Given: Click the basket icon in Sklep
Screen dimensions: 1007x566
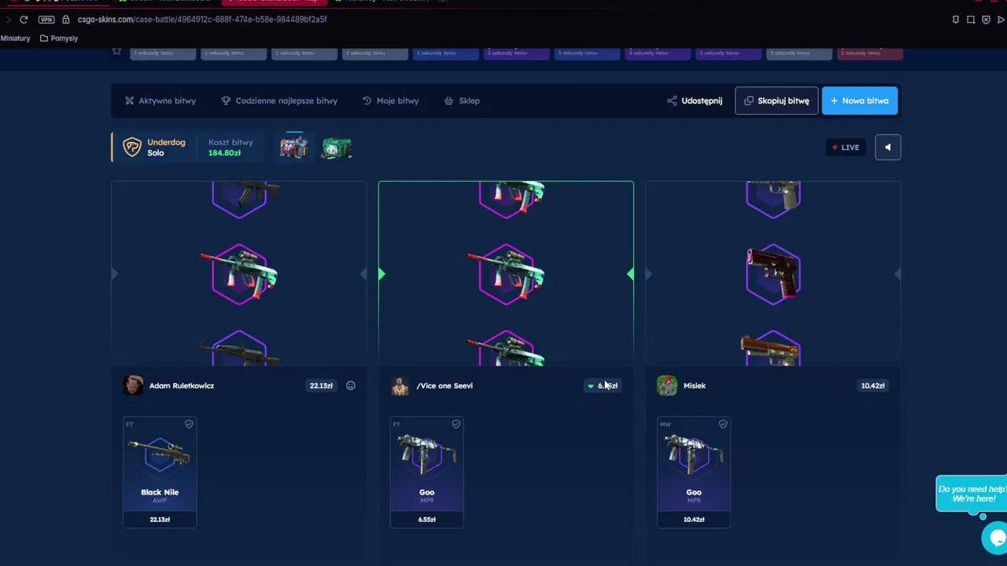Looking at the screenshot, I should coord(448,101).
